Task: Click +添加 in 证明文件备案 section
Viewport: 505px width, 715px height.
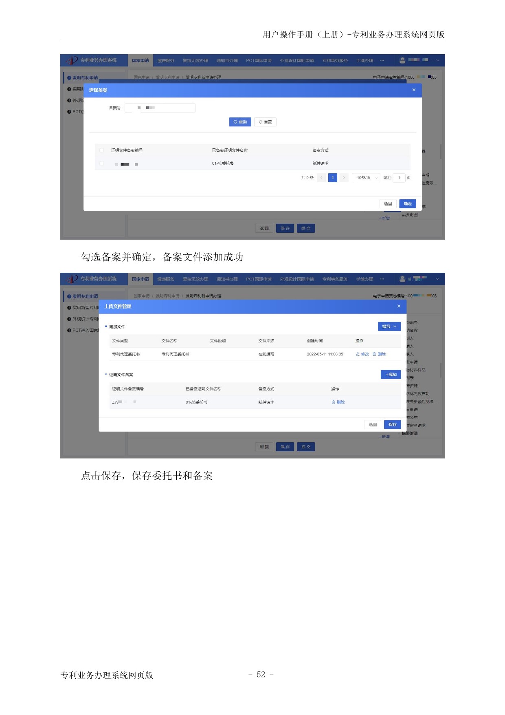Action: pos(391,375)
